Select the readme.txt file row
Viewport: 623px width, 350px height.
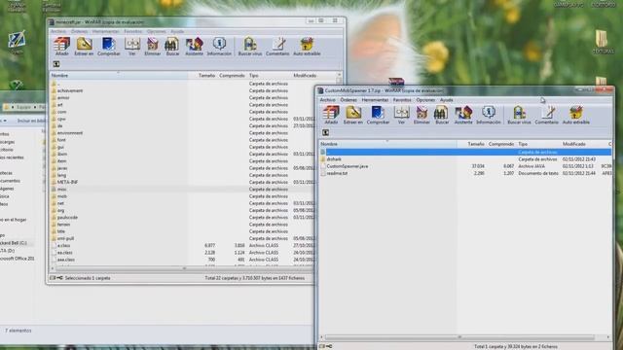(465, 173)
